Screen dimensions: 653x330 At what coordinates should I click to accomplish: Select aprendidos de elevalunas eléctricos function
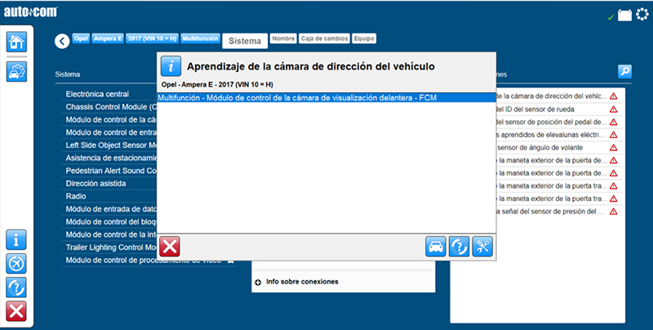(x=550, y=135)
